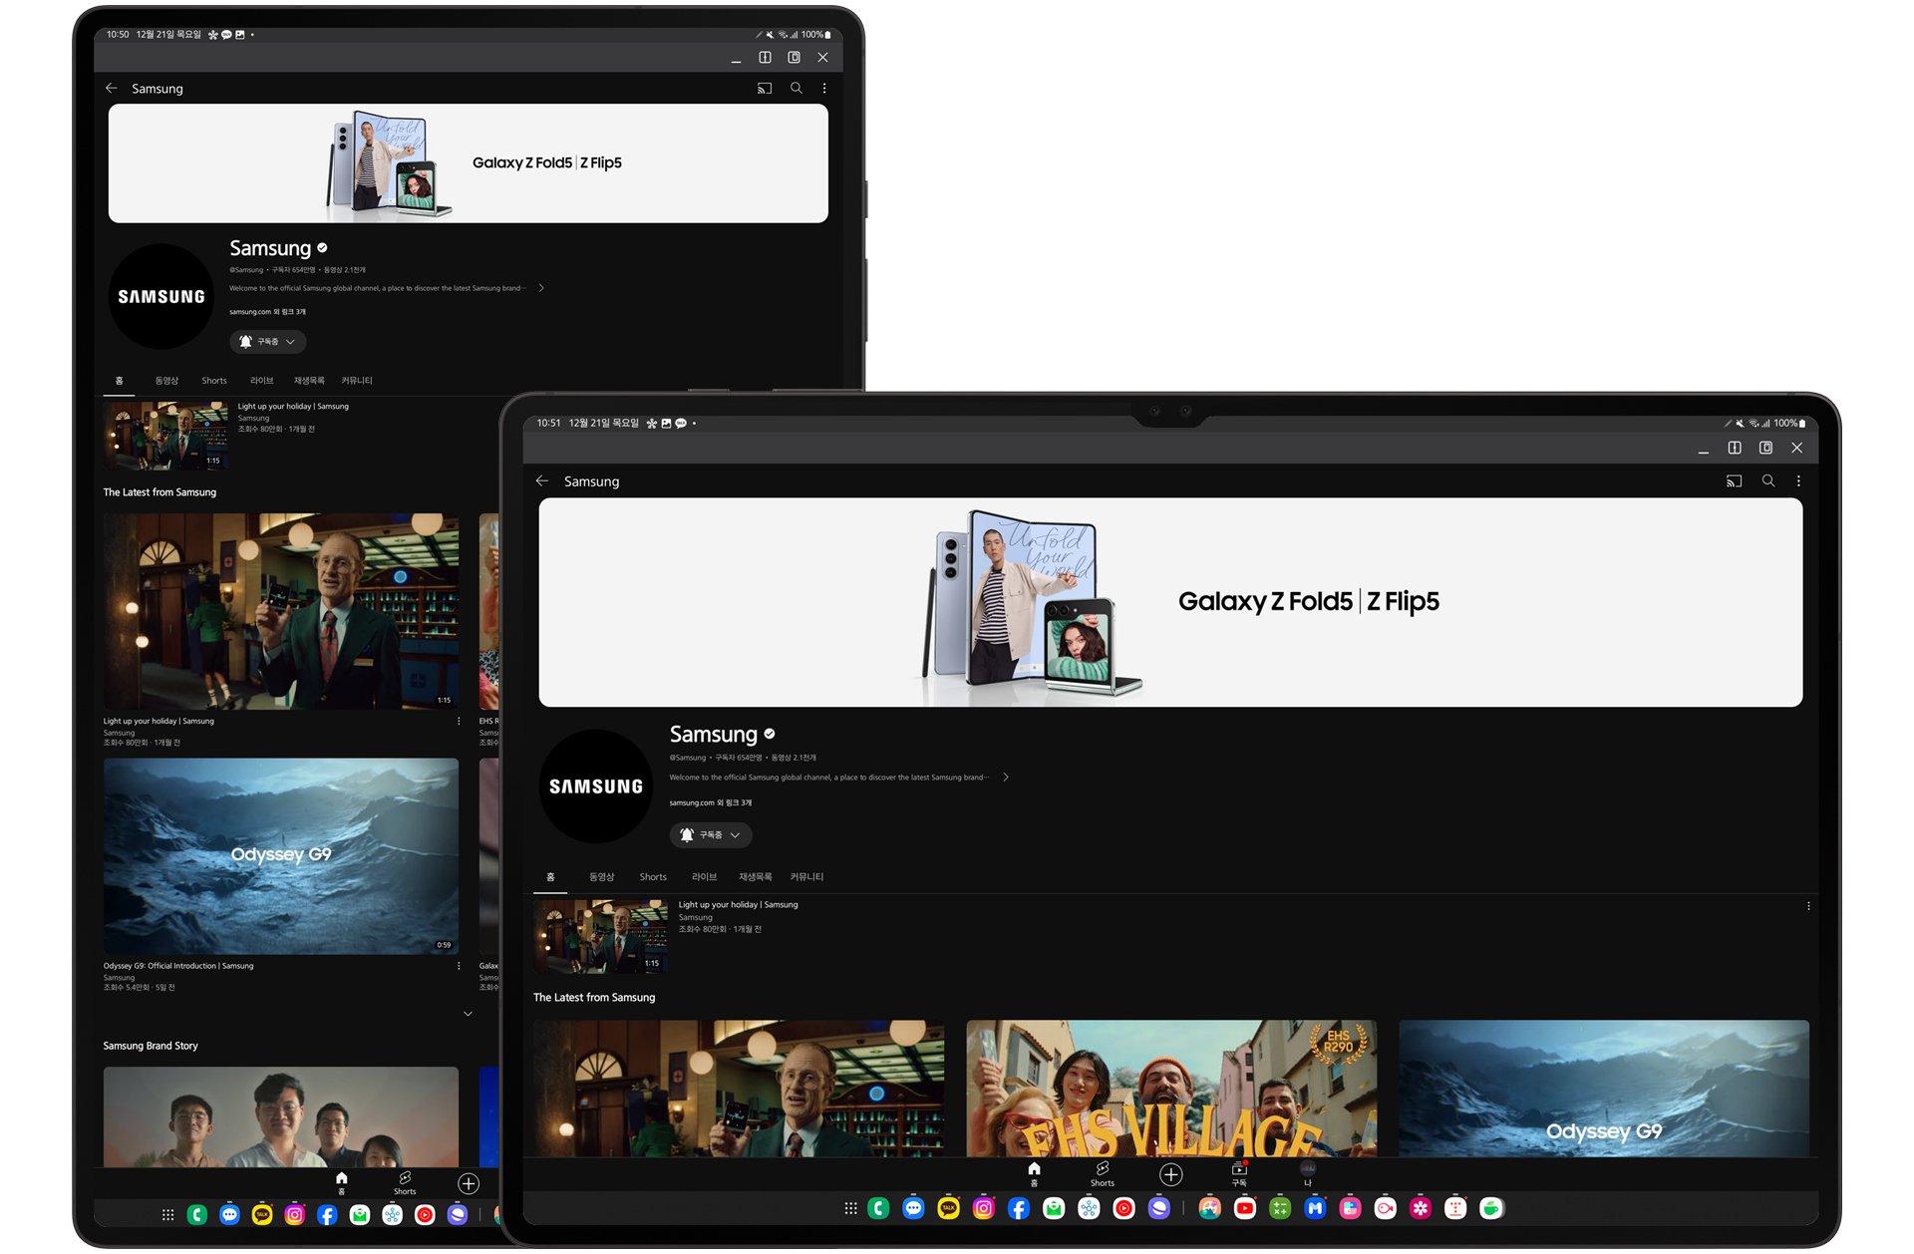Launch Messages on the portrait tablet taskbar
1914x1254 pixels.
(229, 1215)
